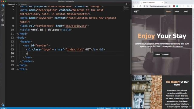The width and height of the screenshot is (194, 109).
Task: Click line number 12 beside body tag
Action: coord(12,38)
